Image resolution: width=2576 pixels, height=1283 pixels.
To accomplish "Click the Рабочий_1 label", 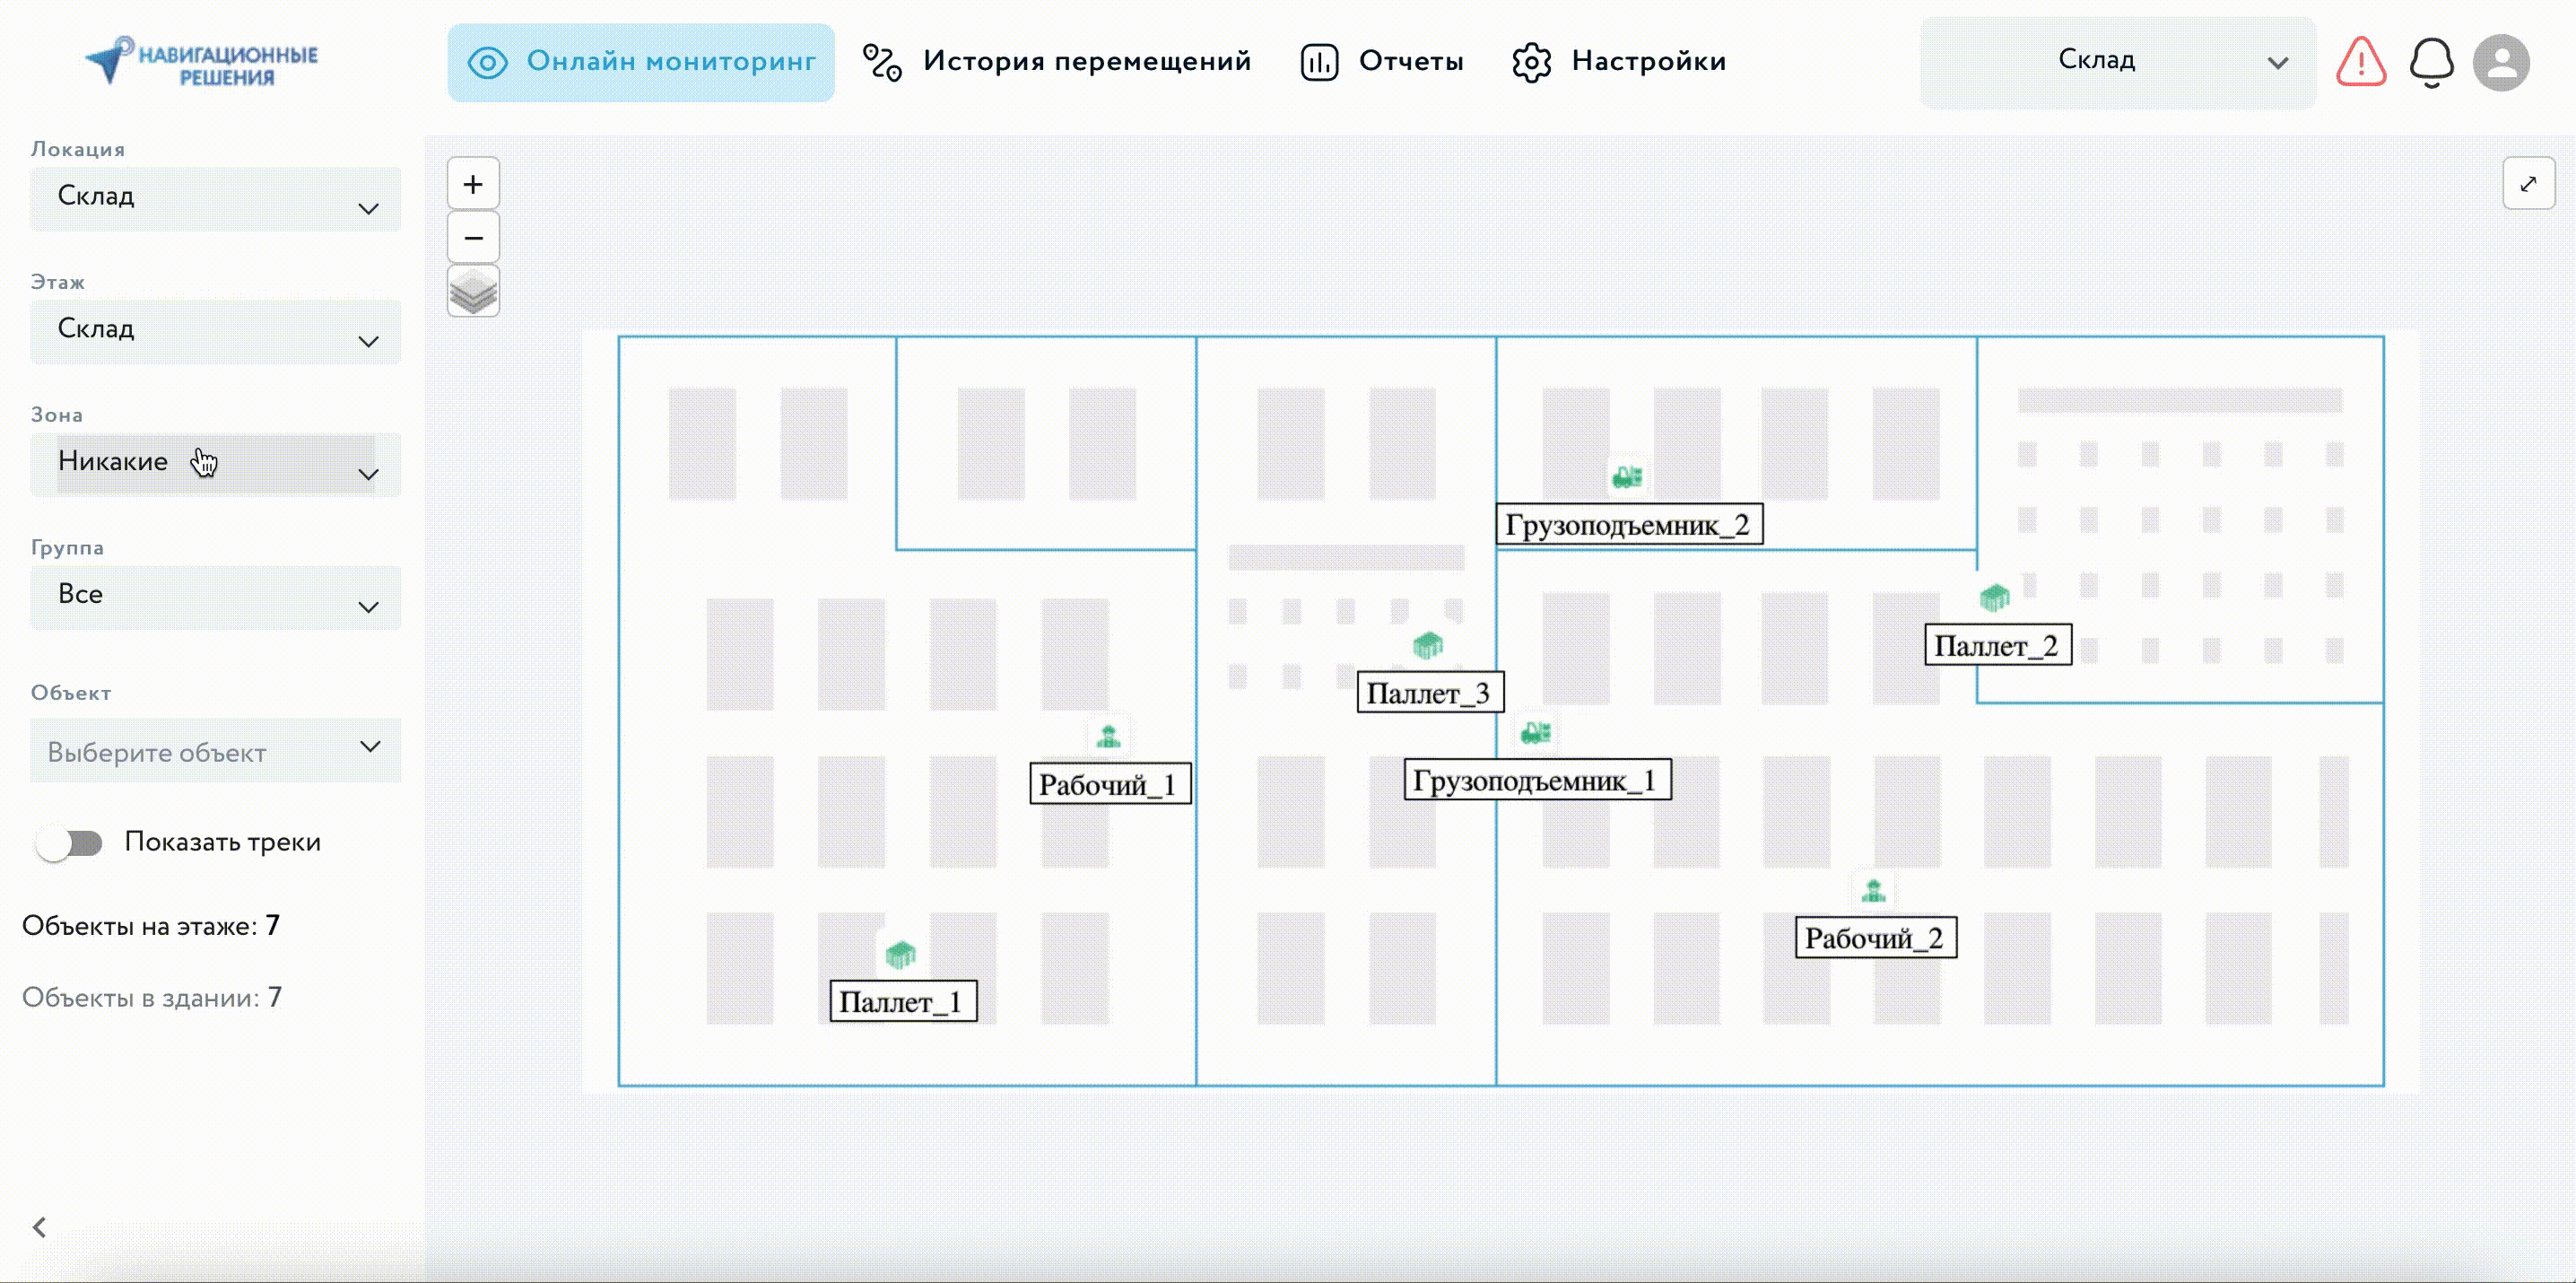I will 1110,785.
